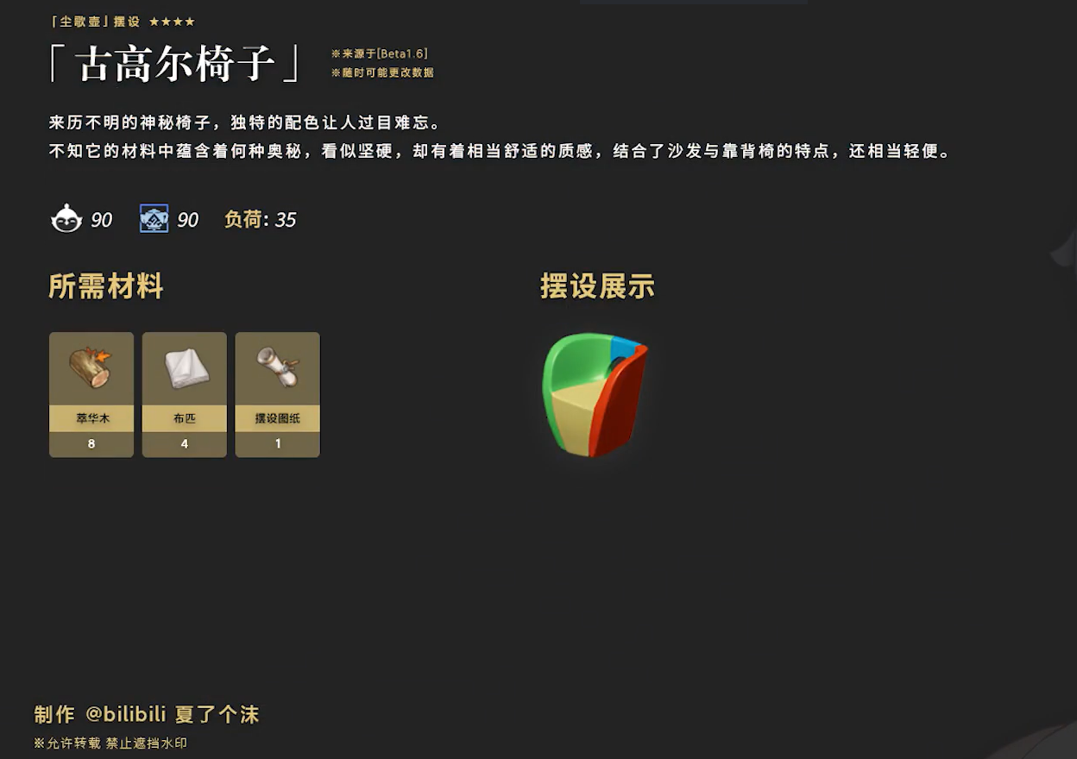
Task: Toggle the 摆设图纸 quantity badge showing 1
Action: point(277,443)
